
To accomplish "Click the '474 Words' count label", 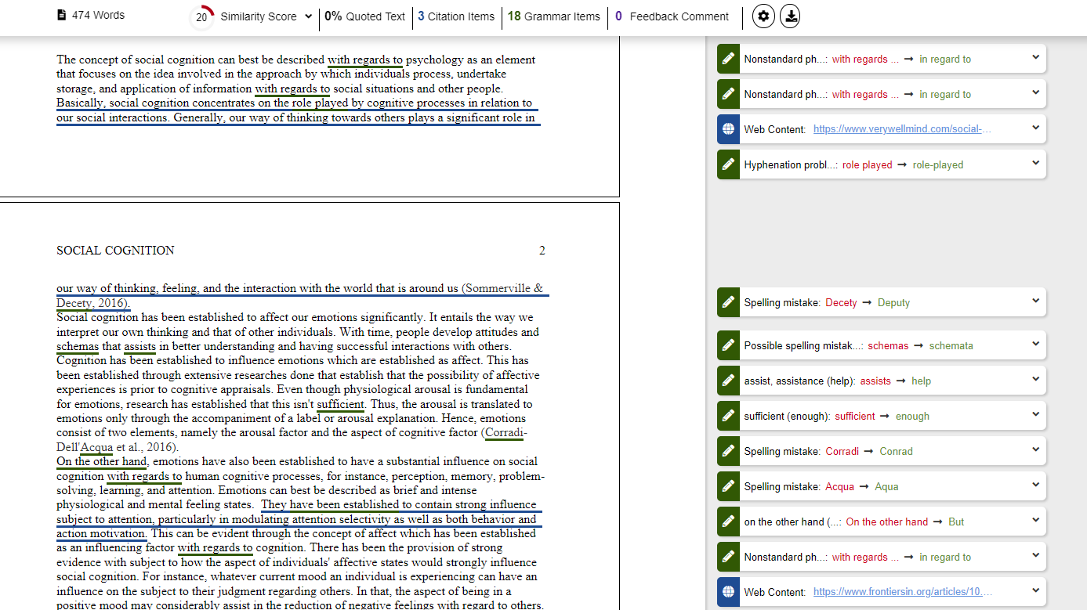I will tap(98, 15).
